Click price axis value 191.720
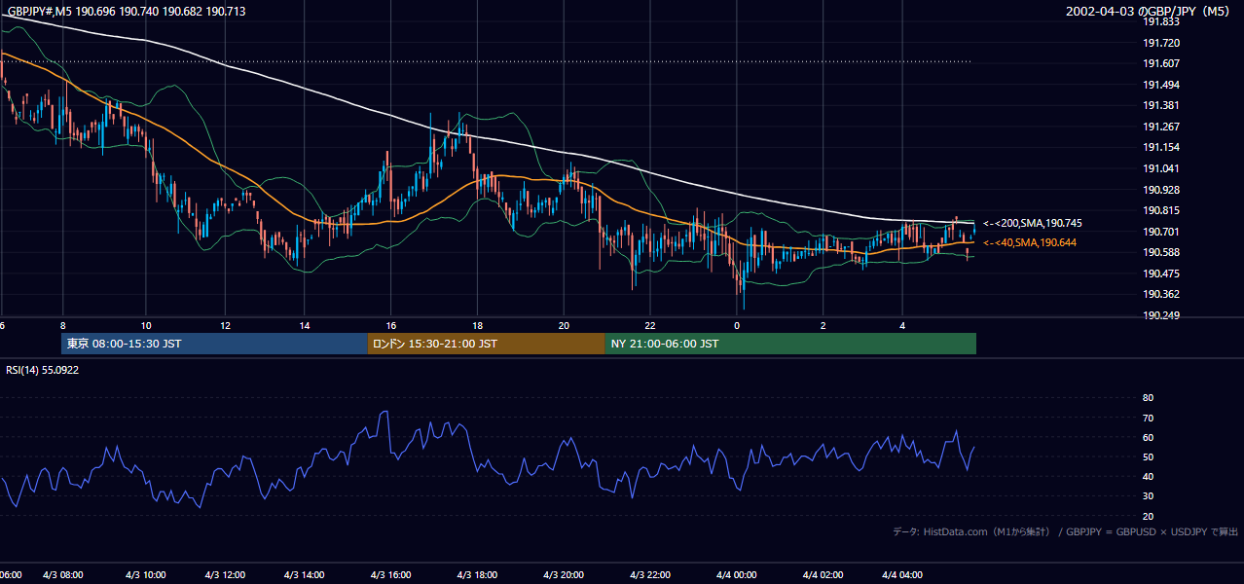The height and width of the screenshot is (584, 1244). (x=1161, y=43)
